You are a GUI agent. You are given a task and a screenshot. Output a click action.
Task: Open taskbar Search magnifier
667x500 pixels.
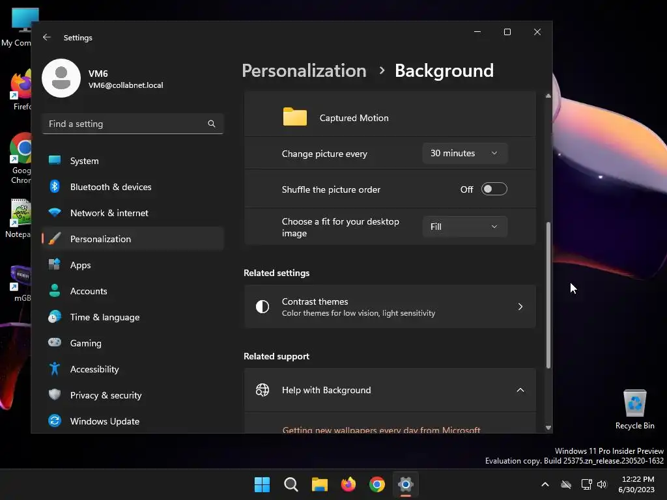tap(291, 484)
